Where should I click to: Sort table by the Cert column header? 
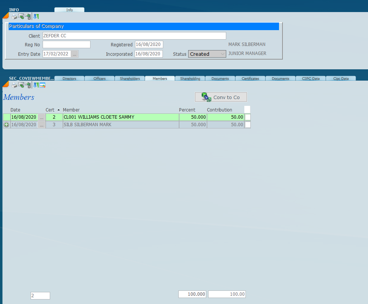(50, 110)
